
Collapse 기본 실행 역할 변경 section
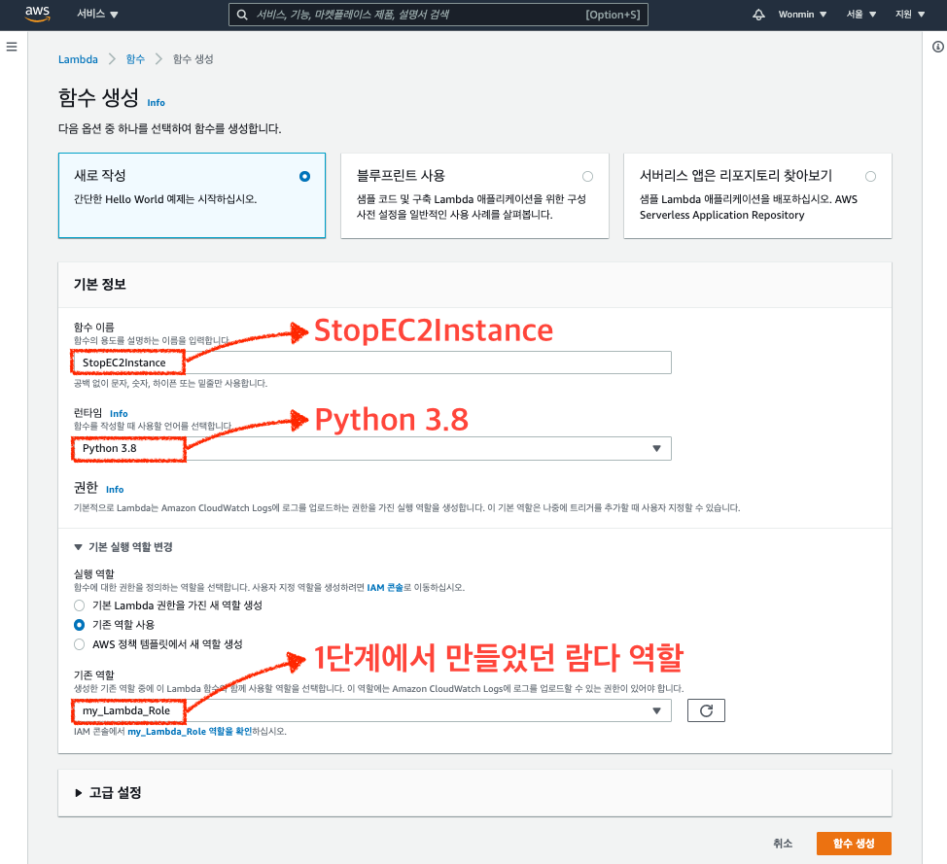123,547
